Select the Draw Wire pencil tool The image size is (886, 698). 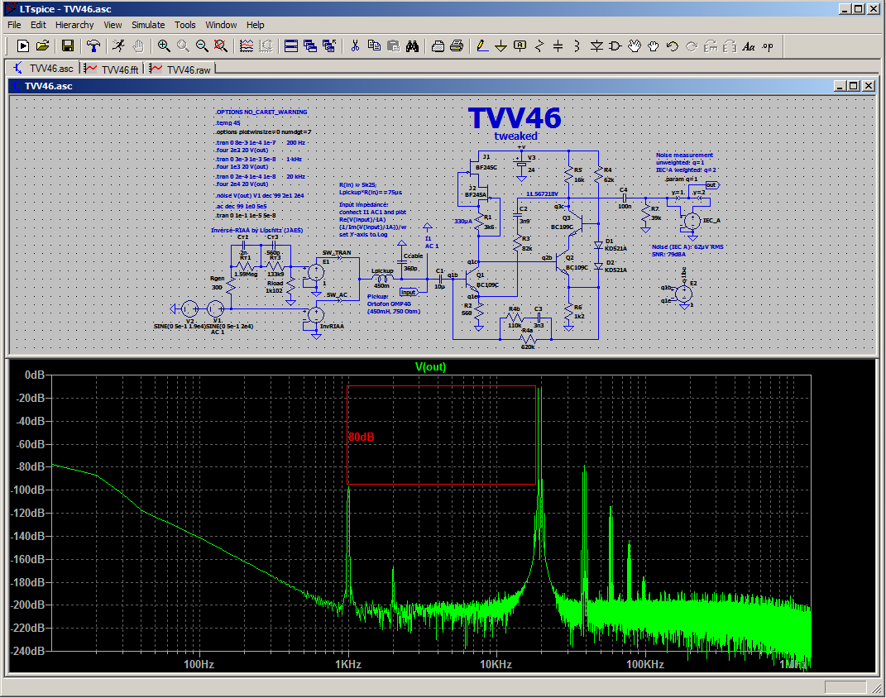pos(482,45)
